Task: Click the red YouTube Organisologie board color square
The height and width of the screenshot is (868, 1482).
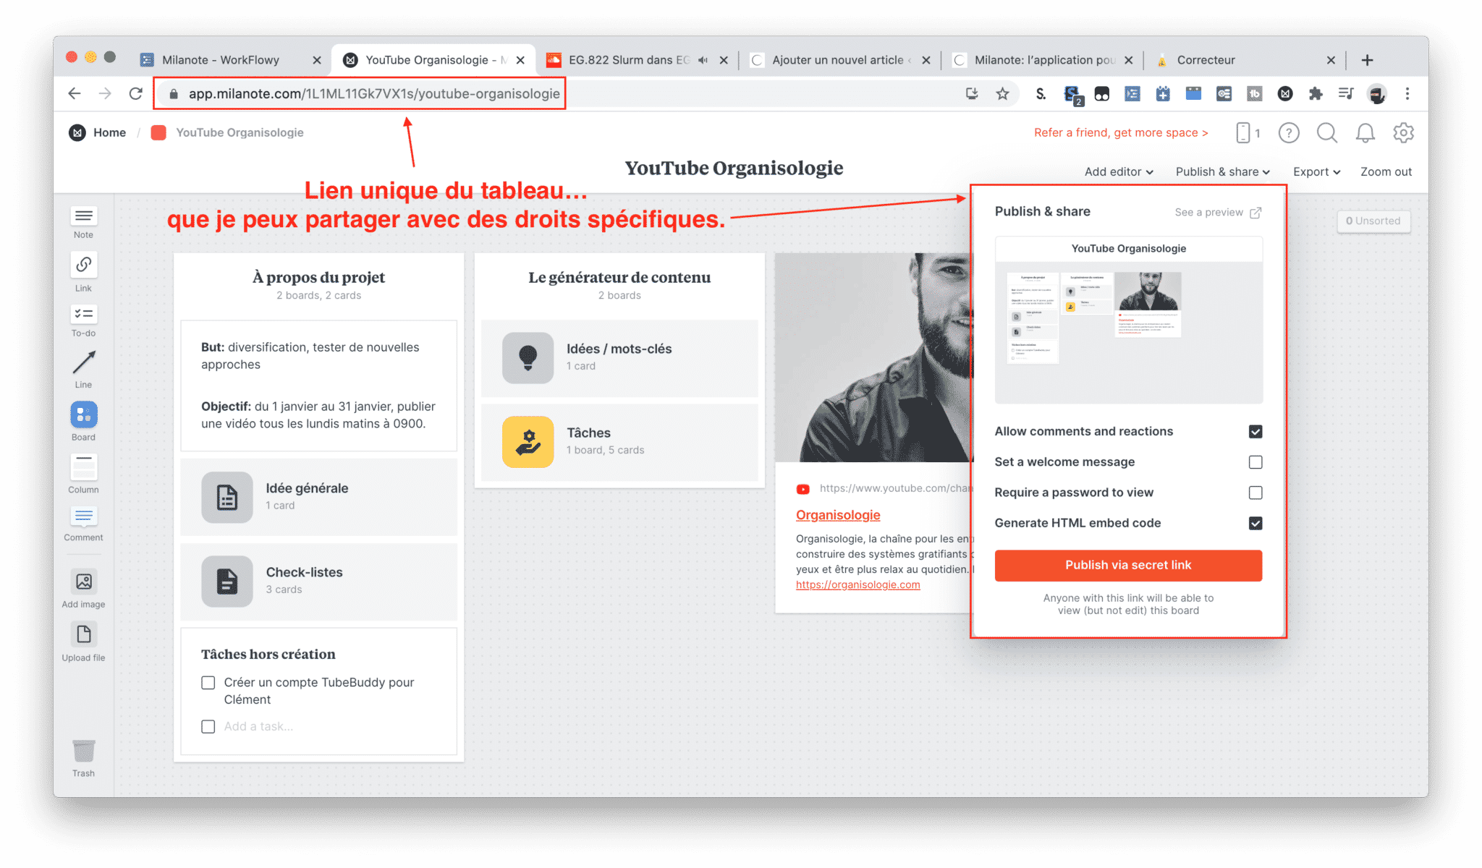Action: click(x=158, y=133)
